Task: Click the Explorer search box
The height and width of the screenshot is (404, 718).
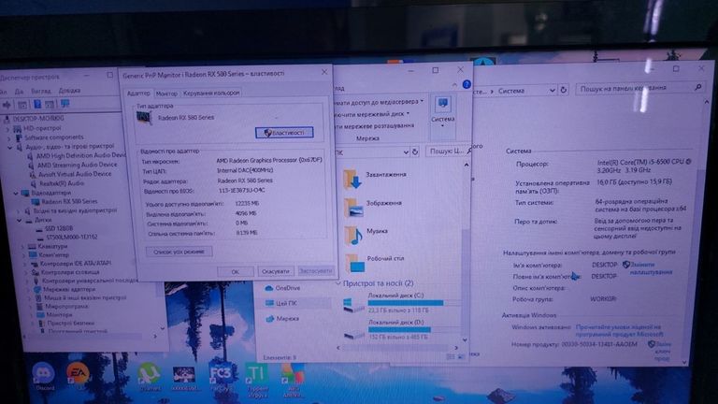Action: point(447,151)
